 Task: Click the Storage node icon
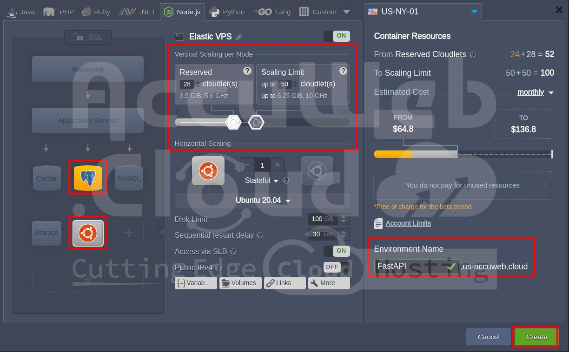[x=46, y=233]
